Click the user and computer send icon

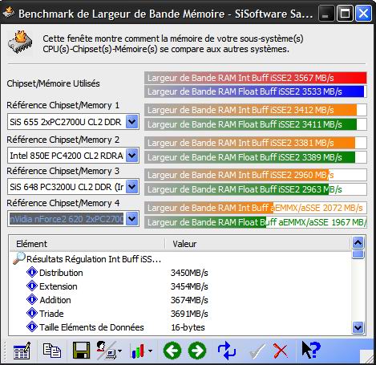(107, 351)
